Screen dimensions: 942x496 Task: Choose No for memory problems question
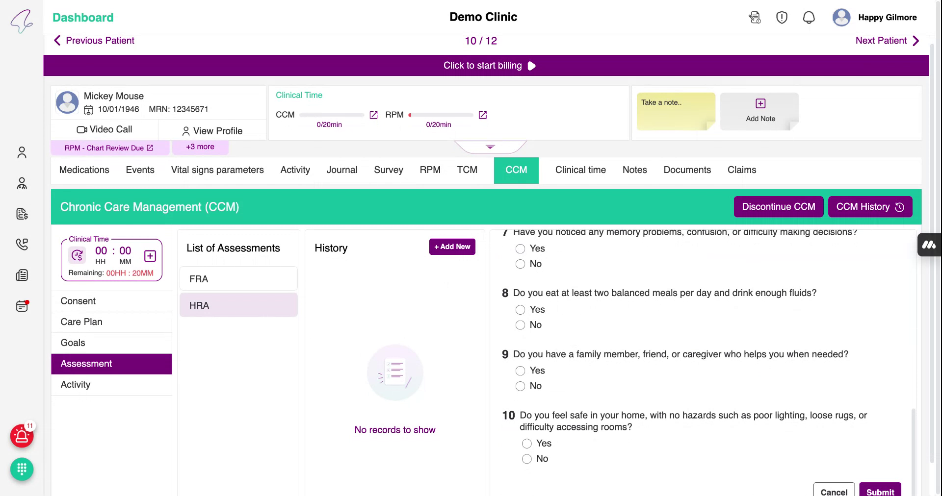pos(520,264)
